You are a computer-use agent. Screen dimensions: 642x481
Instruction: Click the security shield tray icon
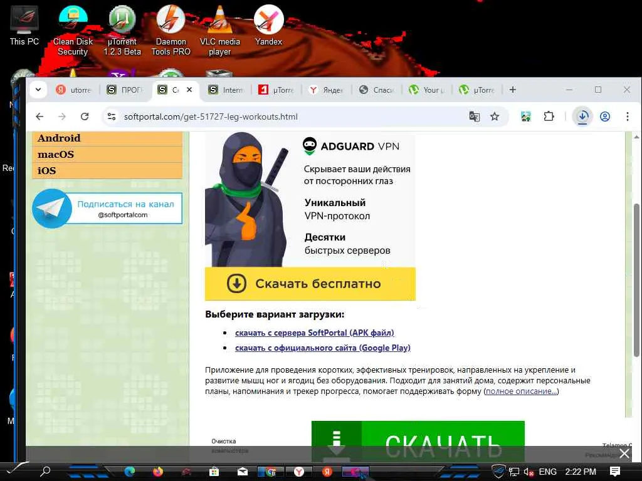[498, 472]
